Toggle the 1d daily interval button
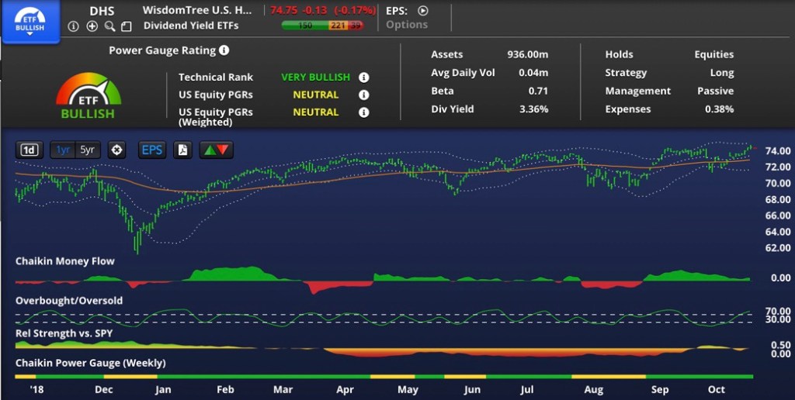The width and height of the screenshot is (795, 400). [x=29, y=150]
